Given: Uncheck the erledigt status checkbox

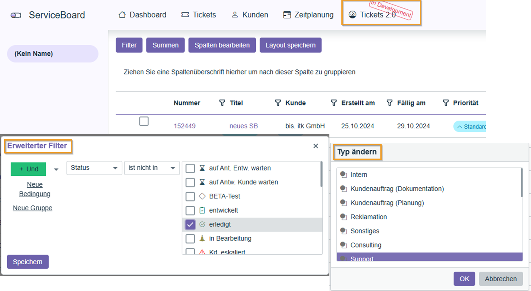Looking at the screenshot, I should (x=190, y=225).
